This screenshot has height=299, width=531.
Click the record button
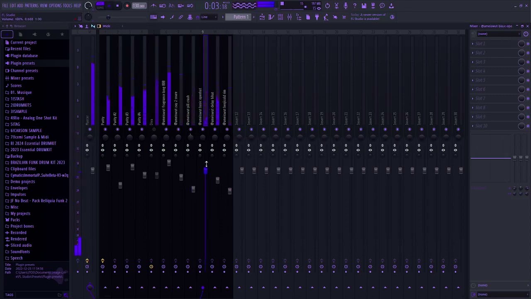pyautogui.click(x=127, y=6)
